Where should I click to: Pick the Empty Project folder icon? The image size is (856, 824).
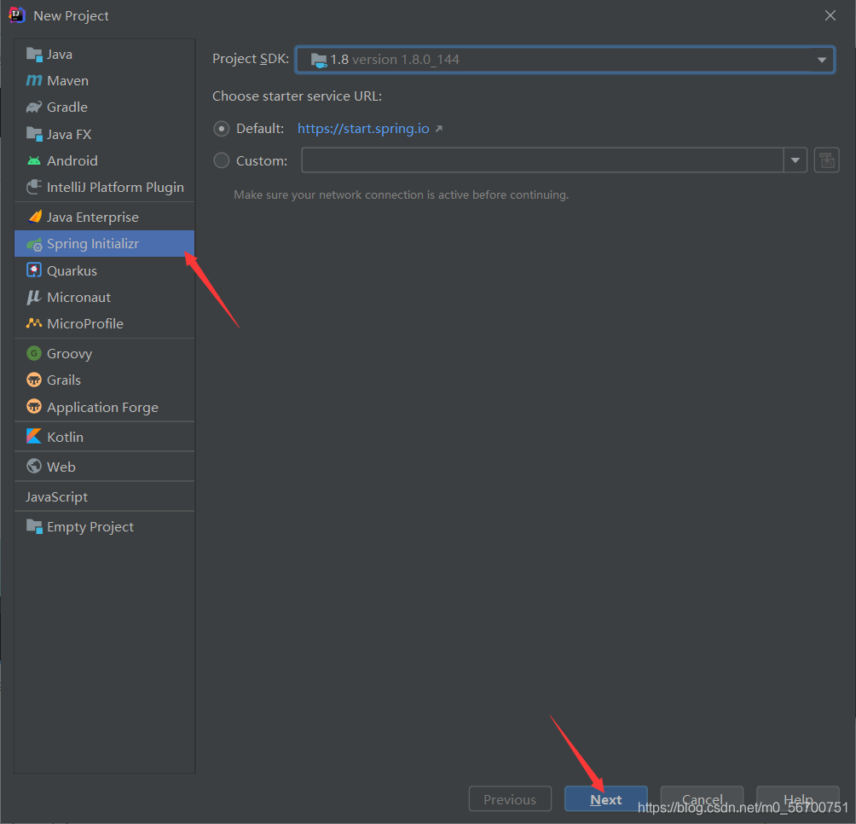tap(34, 526)
